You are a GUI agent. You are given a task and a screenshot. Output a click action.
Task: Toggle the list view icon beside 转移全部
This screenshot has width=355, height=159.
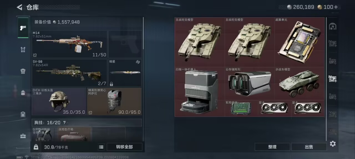point(101,147)
